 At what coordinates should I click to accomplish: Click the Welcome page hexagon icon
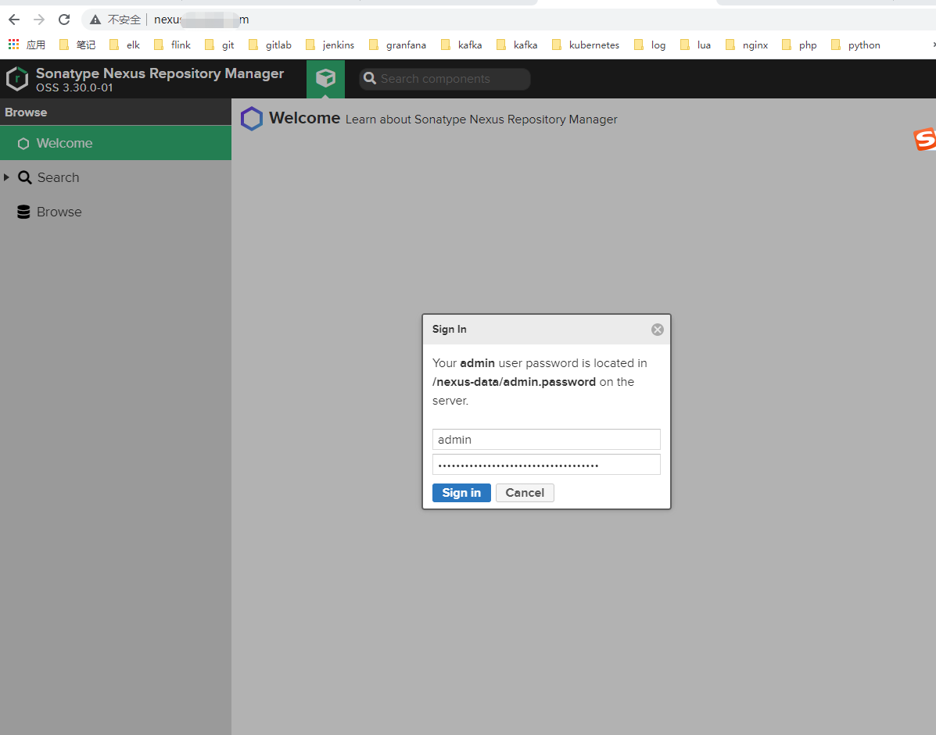click(x=251, y=119)
